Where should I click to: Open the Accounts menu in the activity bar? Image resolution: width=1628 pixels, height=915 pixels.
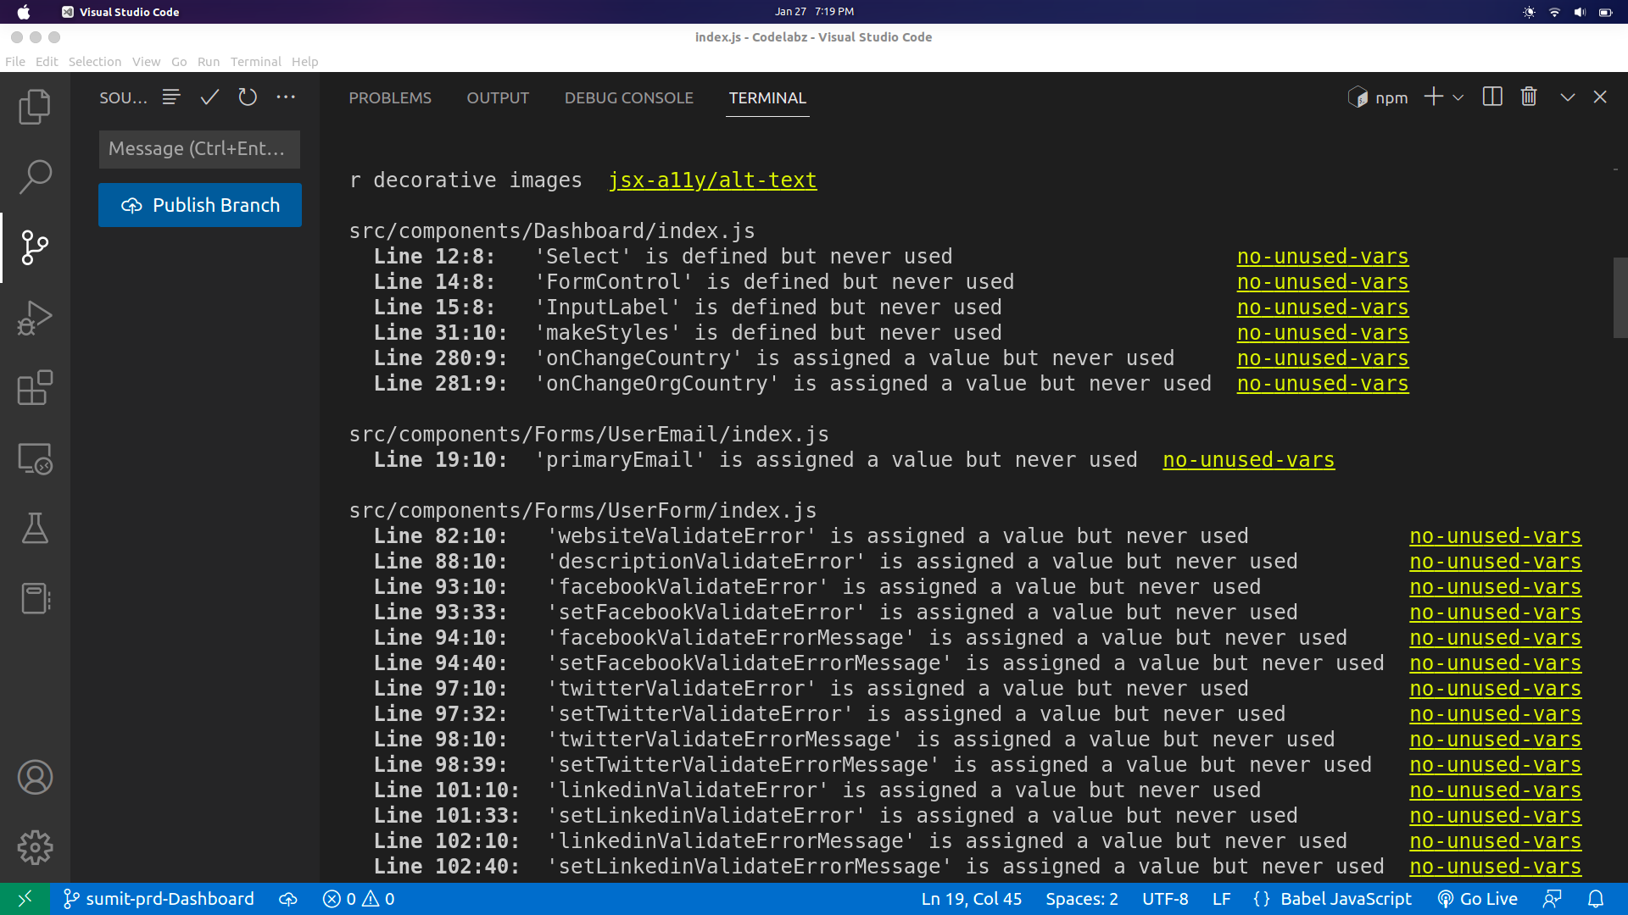[x=35, y=777]
